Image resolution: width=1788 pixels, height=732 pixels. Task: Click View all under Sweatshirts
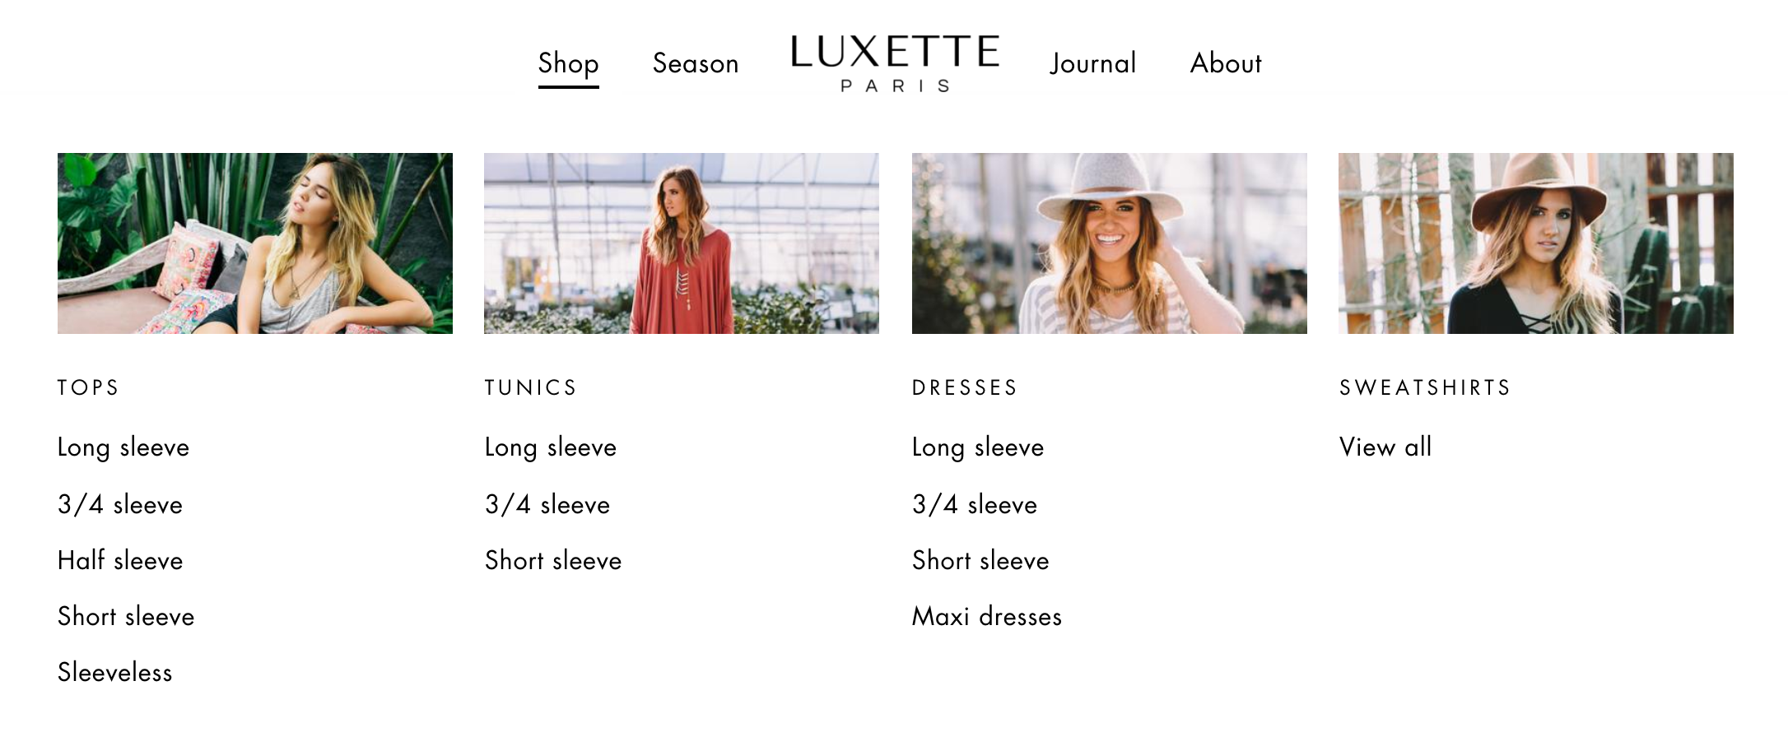[x=1385, y=447]
